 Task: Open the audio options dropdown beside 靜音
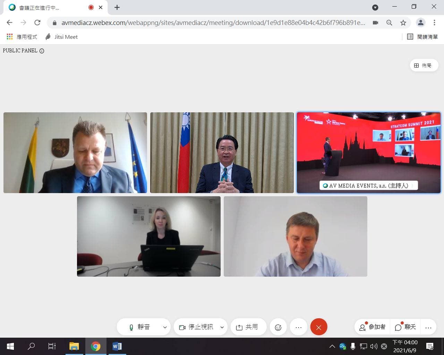[x=165, y=327]
